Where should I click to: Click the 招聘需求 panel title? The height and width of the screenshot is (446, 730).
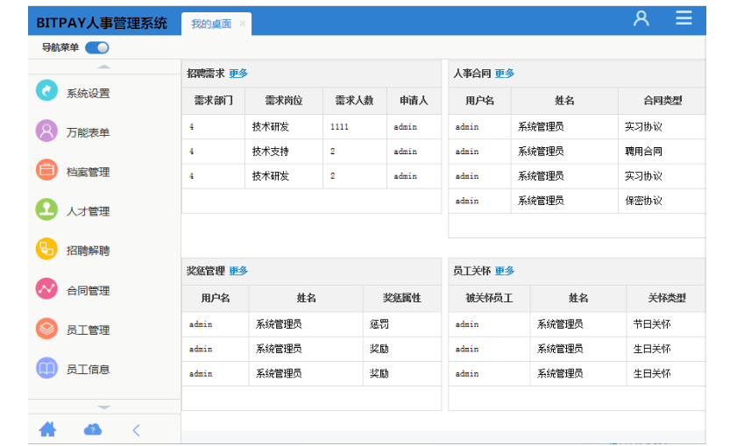(205, 73)
